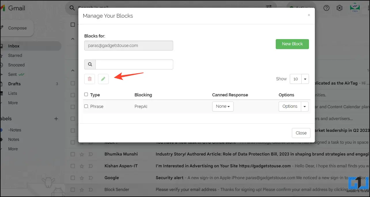Expand the caret next to Options button
This screenshot has width=370, height=197.
click(x=305, y=106)
